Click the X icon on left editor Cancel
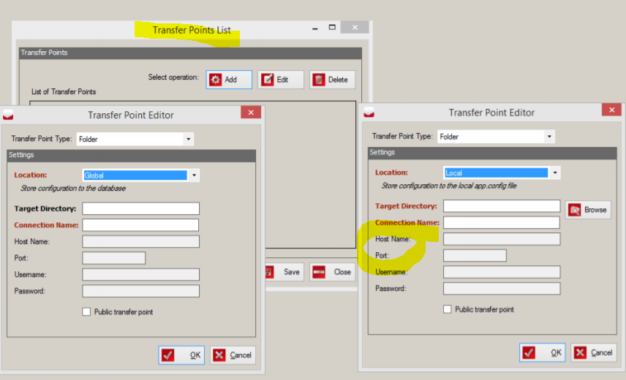 point(219,355)
